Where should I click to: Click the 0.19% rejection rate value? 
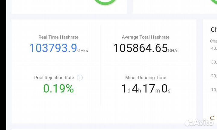58,88
